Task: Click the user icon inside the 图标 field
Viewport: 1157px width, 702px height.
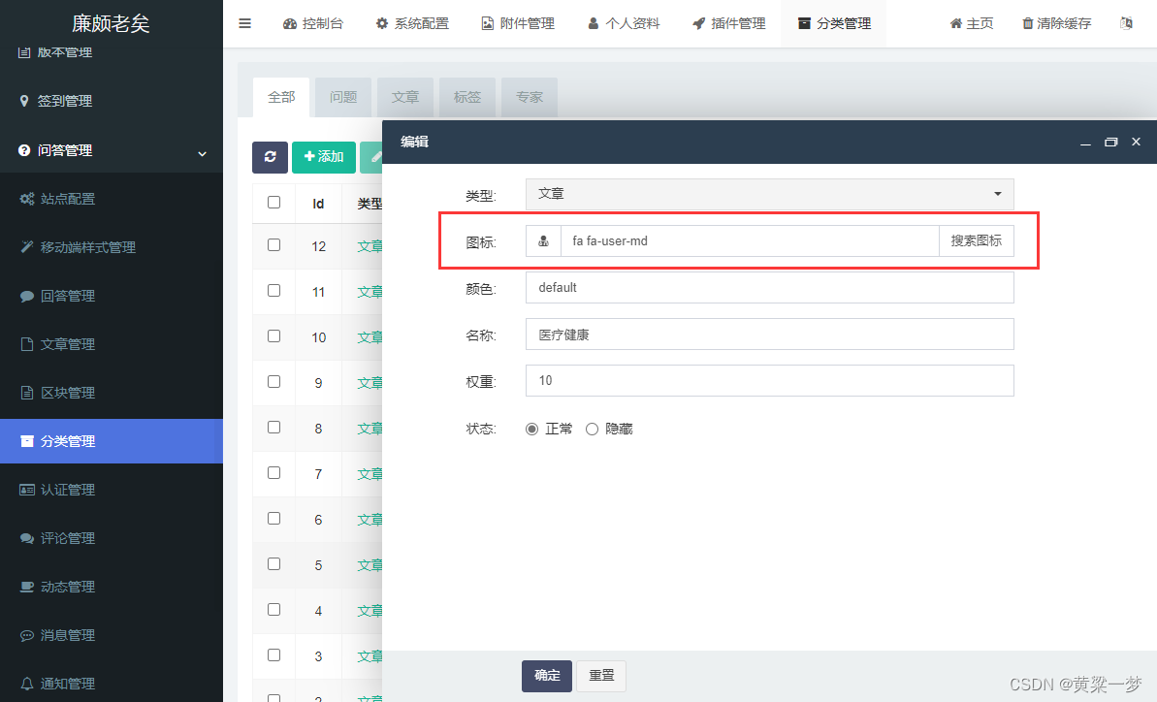Action: tap(543, 240)
